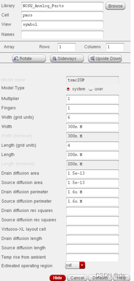
Task: Browse for a library cell
Action: [115, 6]
